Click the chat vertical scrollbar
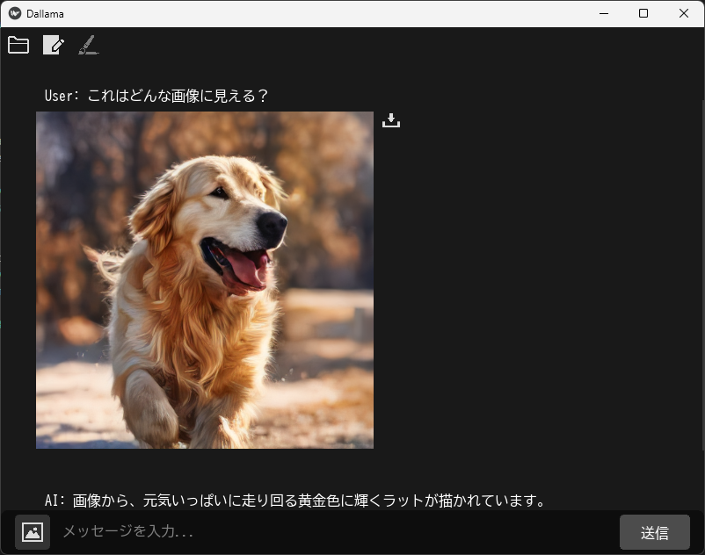705x555 pixels. click(x=702, y=274)
